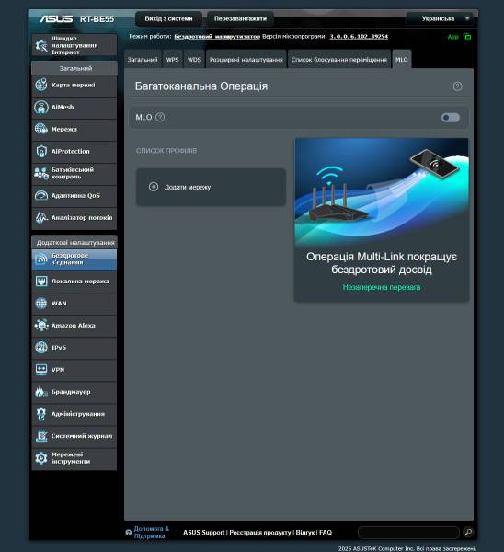The image size is (504, 552).
Task: Open the Відгук feedback link
Action: (305, 533)
